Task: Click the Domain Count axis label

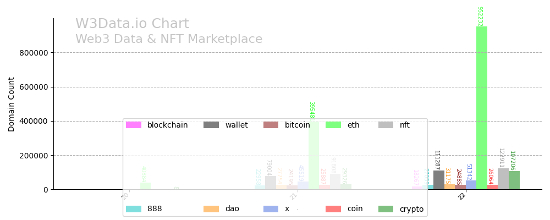Action: click(12, 104)
